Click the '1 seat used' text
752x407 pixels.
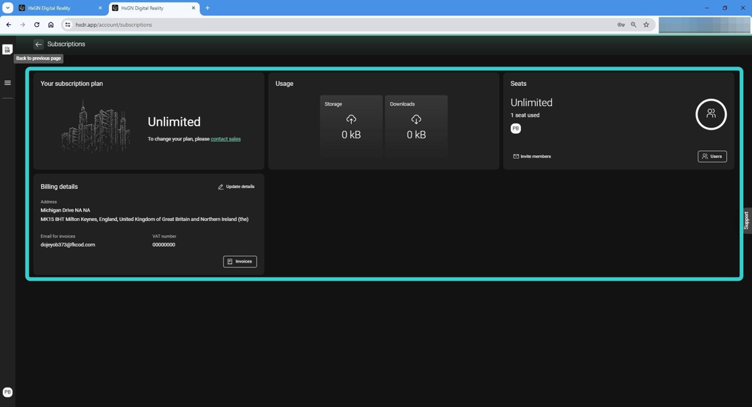point(524,116)
